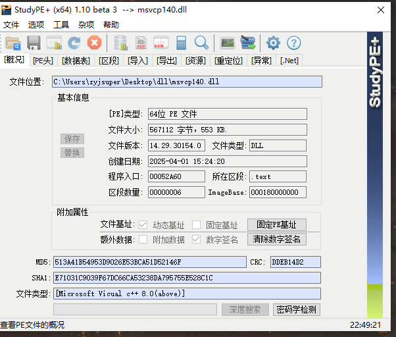Open the 帮助 menu

pyautogui.click(x=111, y=25)
